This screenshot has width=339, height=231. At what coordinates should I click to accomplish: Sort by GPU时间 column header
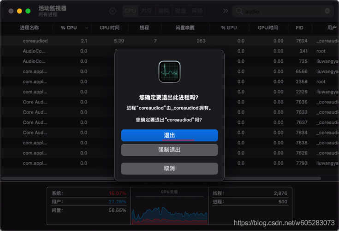[268, 28]
